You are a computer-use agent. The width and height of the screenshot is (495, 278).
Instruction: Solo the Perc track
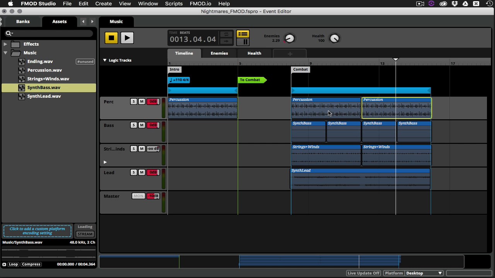[x=133, y=102]
